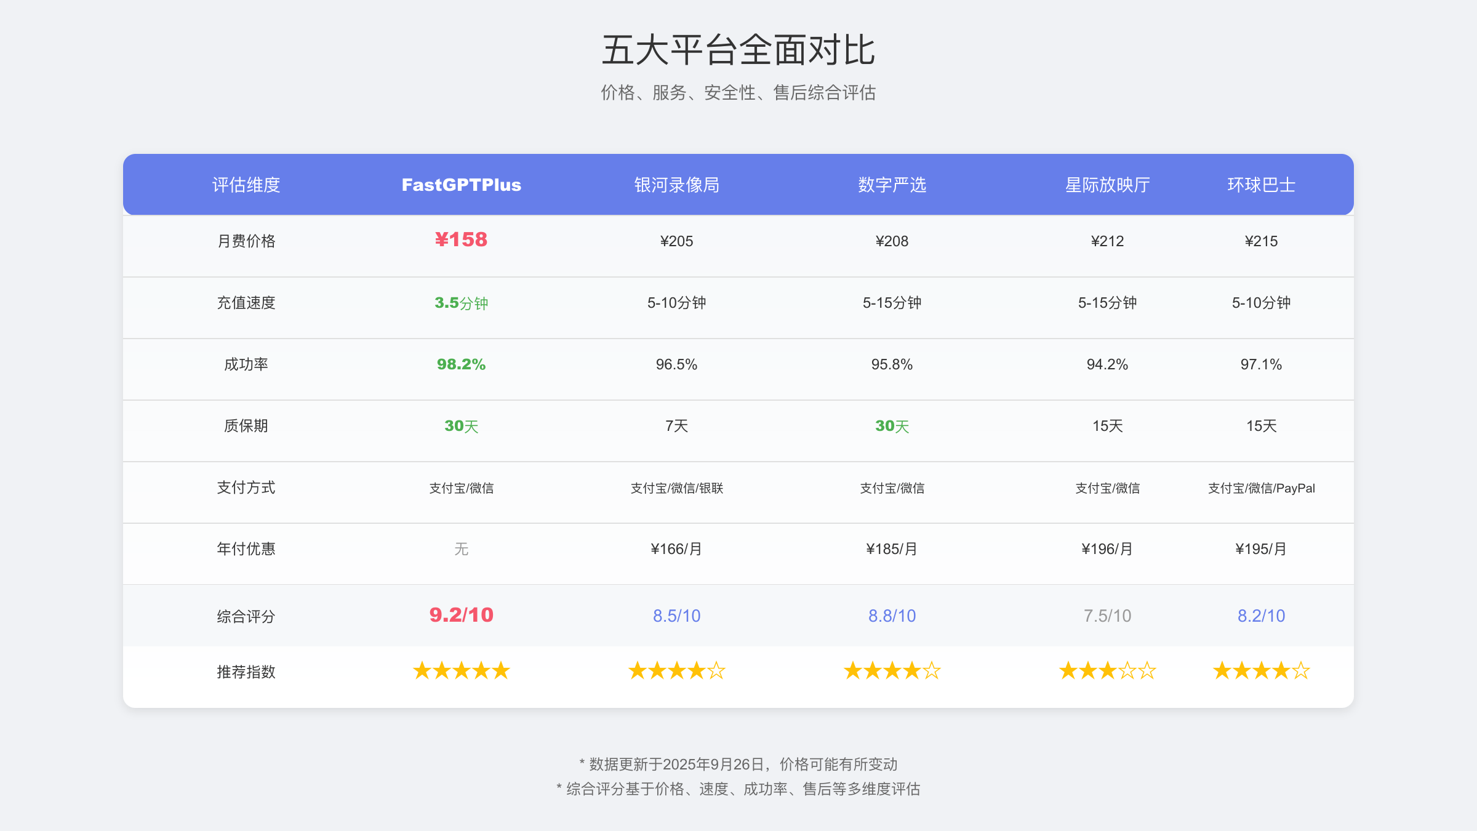Select the 8.5/10 score
Screen dimensions: 1477x831
click(676, 616)
